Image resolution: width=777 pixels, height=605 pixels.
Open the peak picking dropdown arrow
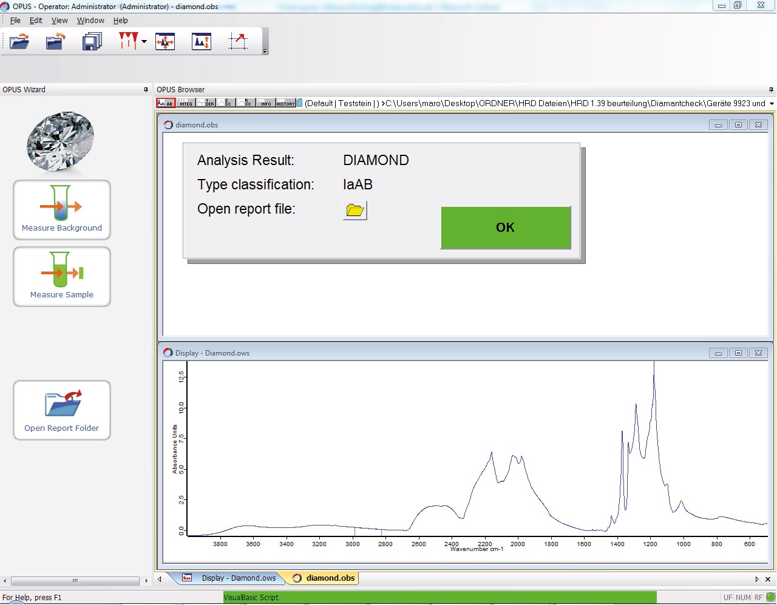pyautogui.click(x=144, y=41)
